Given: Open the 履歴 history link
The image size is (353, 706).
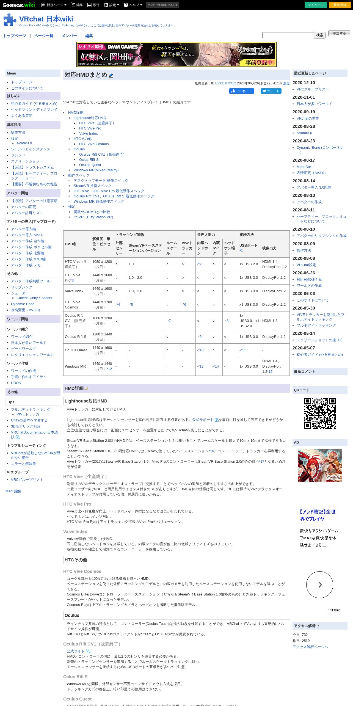Looking at the screenshot, I should tap(286, 83).
